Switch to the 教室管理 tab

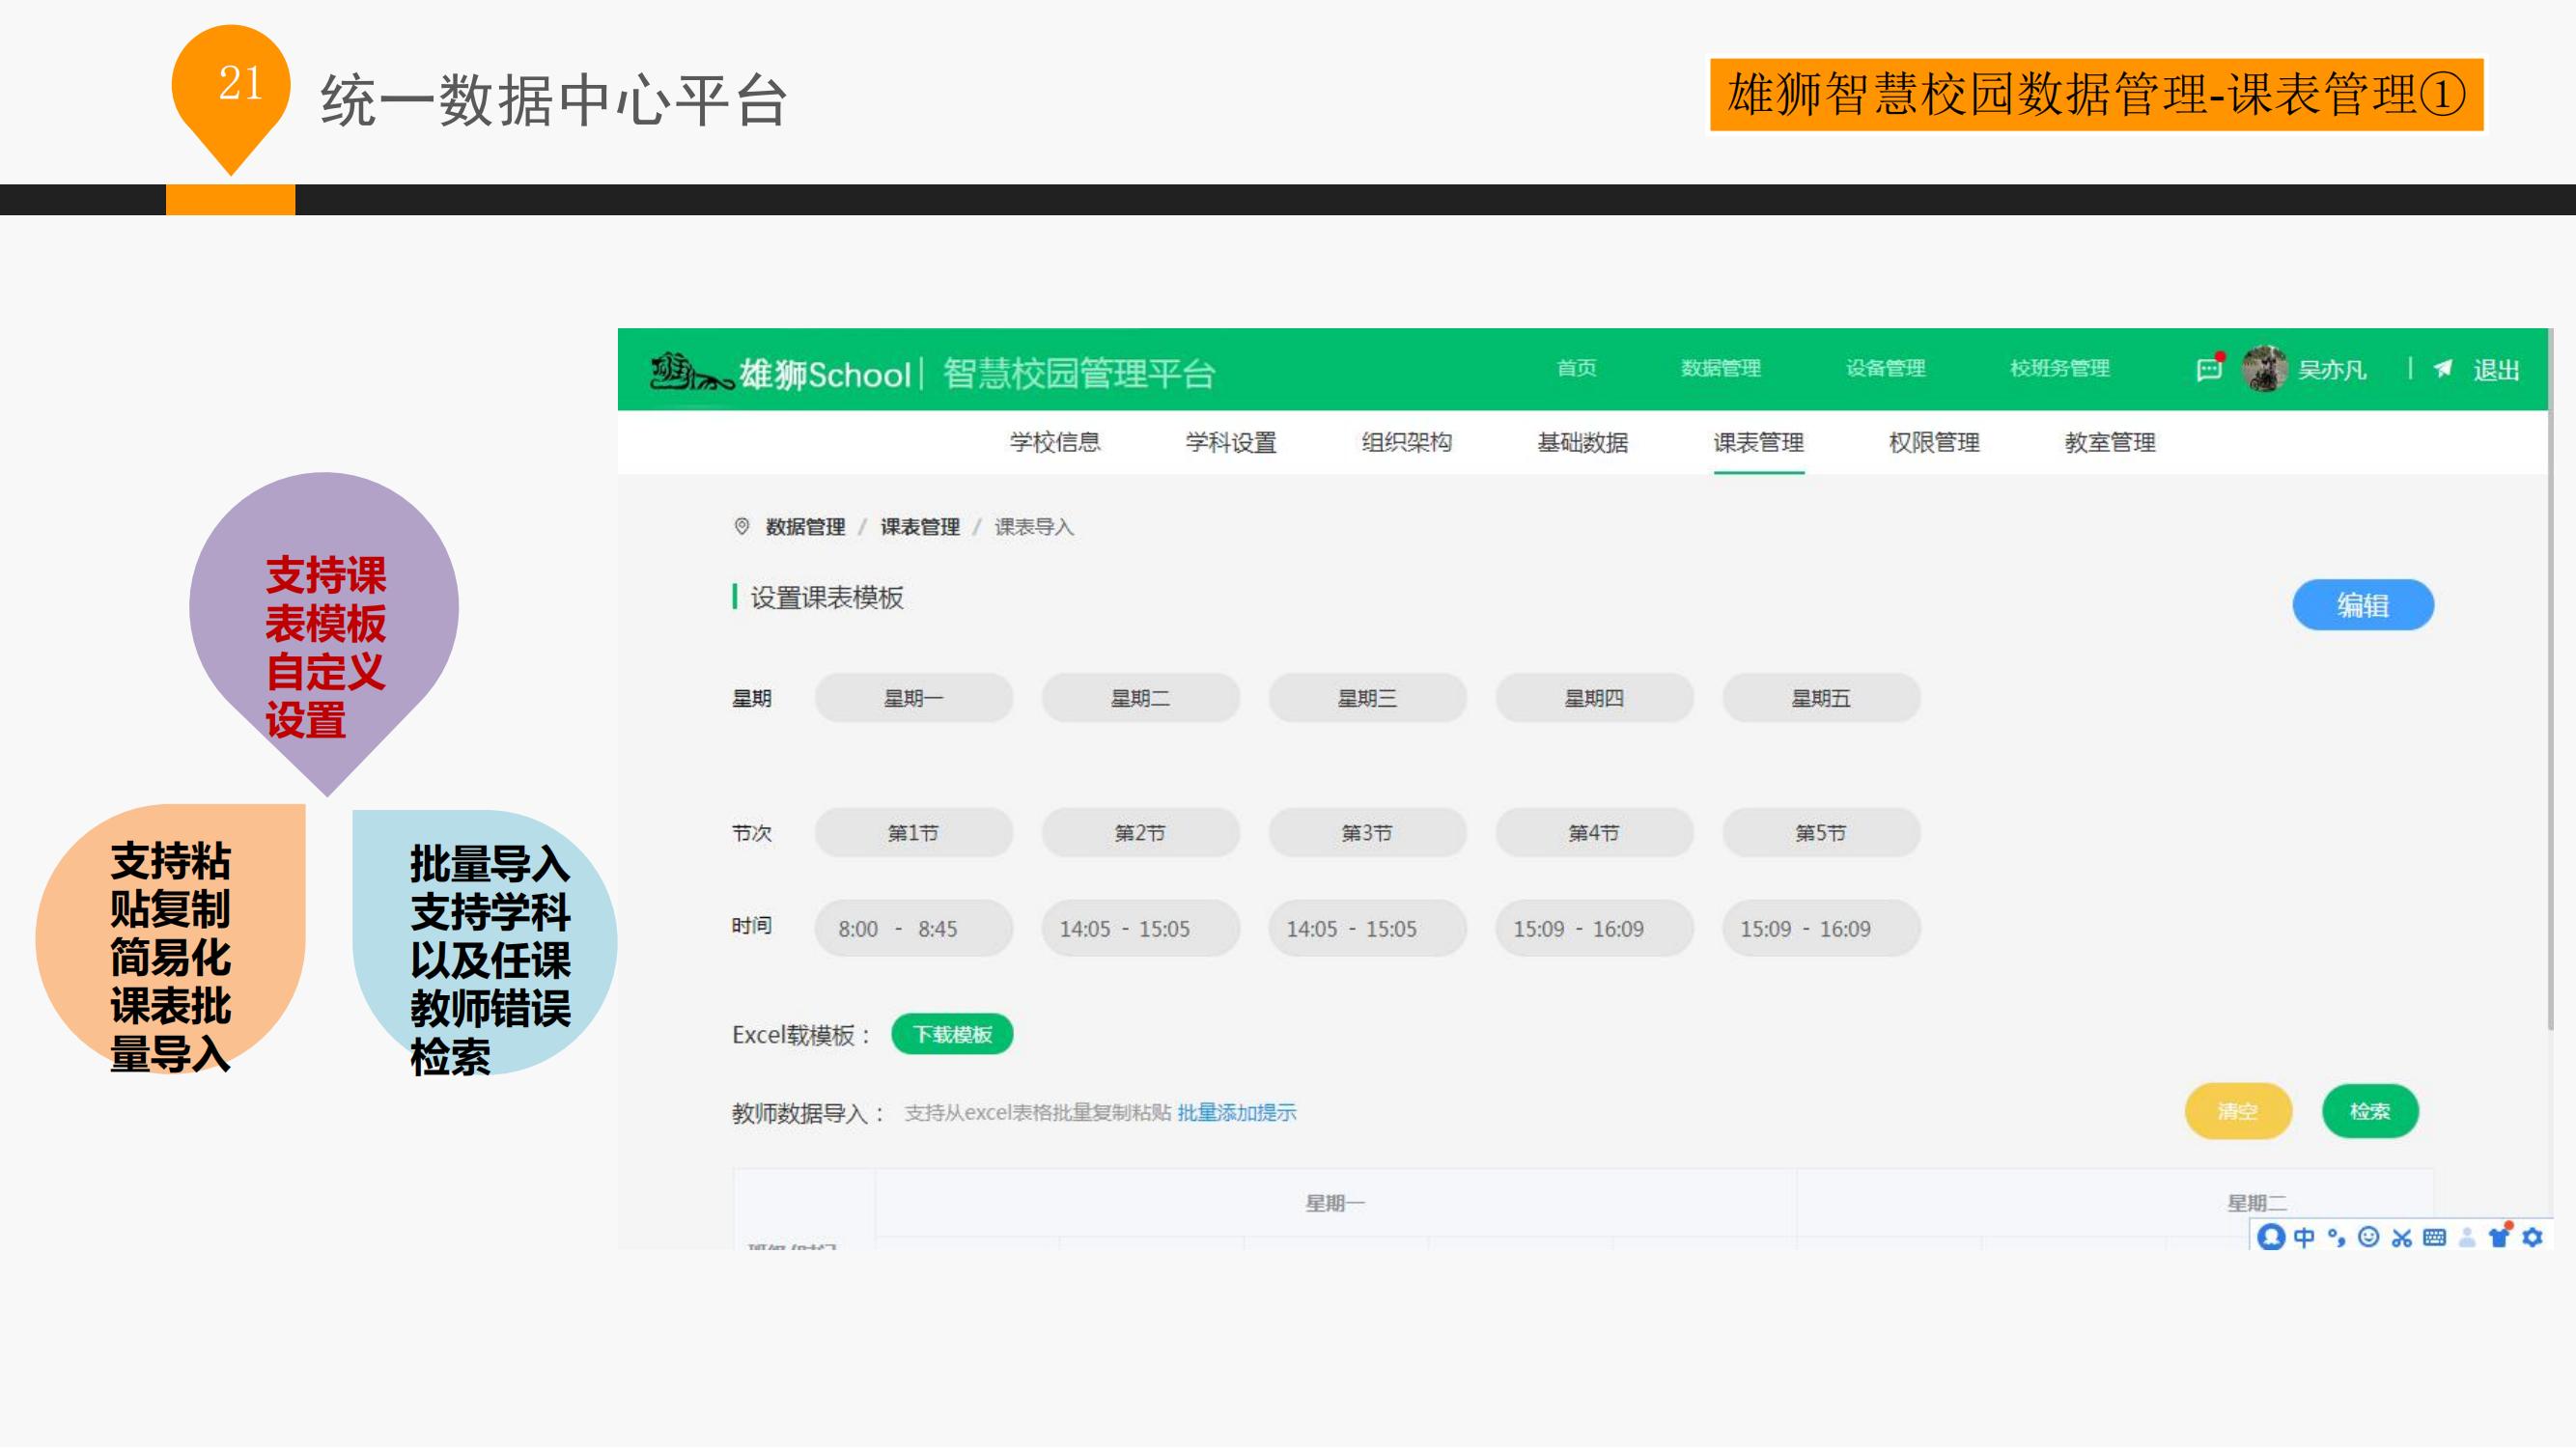[2110, 442]
